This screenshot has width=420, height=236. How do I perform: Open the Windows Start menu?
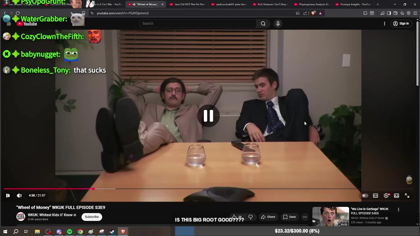pyautogui.click(x=5, y=232)
